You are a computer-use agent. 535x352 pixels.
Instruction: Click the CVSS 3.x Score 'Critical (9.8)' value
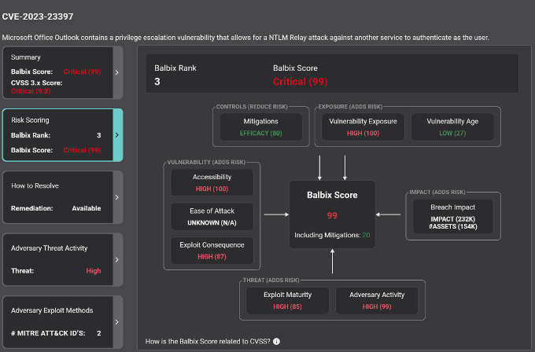click(x=31, y=91)
